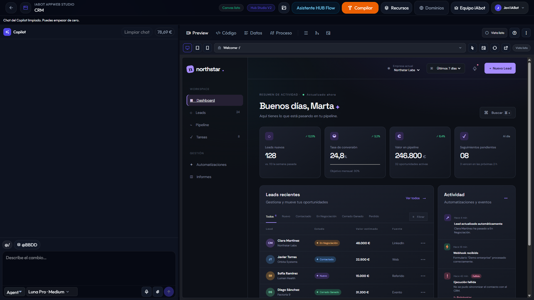Open Asistente HUB Flow
This screenshot has width=534, height=300.
point(316,8)
